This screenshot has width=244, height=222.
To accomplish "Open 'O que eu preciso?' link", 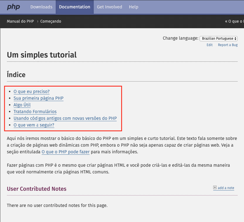I will [32, 91].
